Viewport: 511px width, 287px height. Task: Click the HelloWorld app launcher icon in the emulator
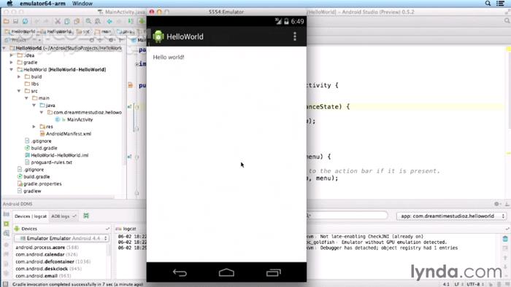click(x=158, y=36)
